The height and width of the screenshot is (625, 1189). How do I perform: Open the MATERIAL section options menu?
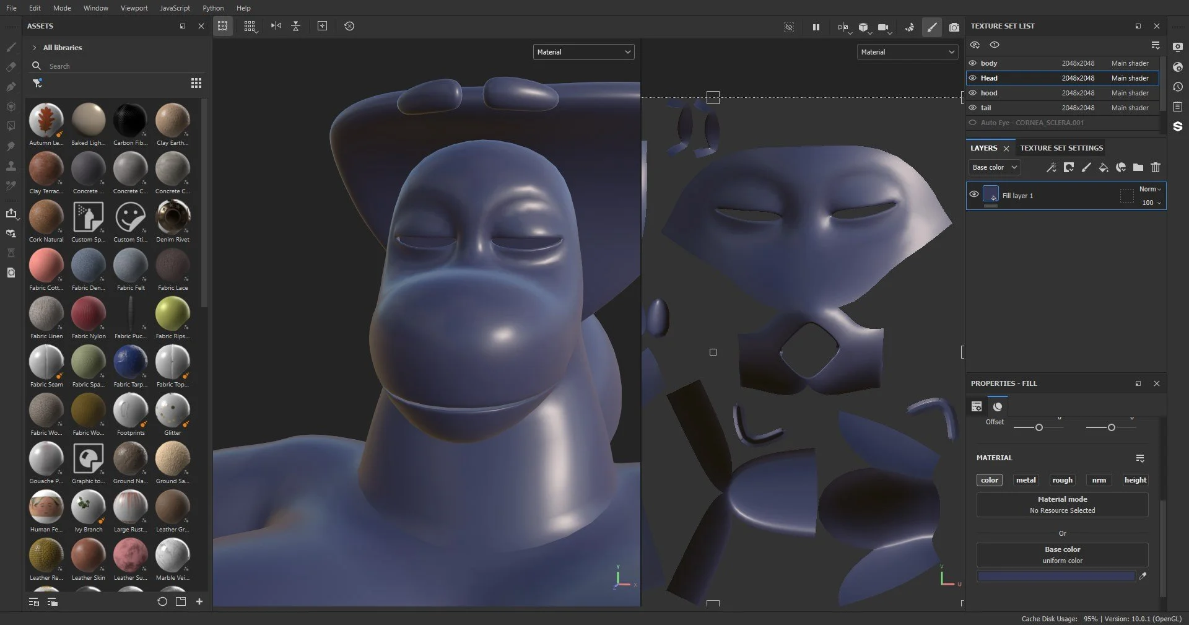[x=1140, y=458]
